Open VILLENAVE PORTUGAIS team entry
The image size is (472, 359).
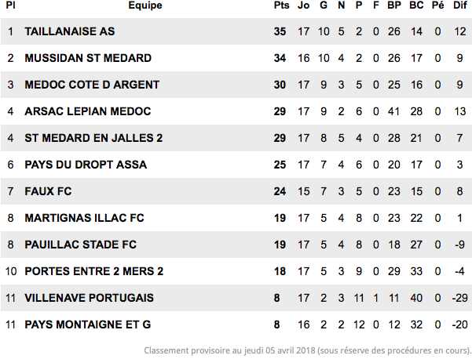89,298
